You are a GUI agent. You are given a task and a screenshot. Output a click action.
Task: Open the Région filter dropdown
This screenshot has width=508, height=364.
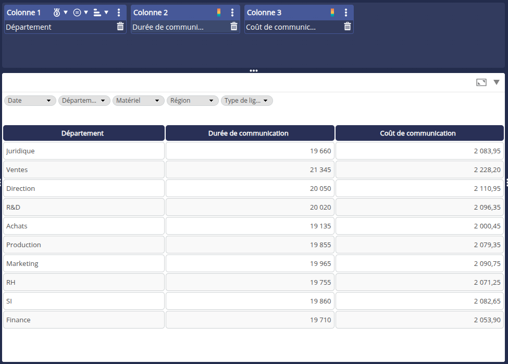click(192, 101)
